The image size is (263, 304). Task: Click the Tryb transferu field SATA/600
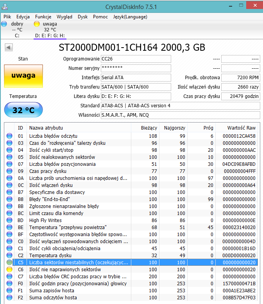(x=136, y=87)
